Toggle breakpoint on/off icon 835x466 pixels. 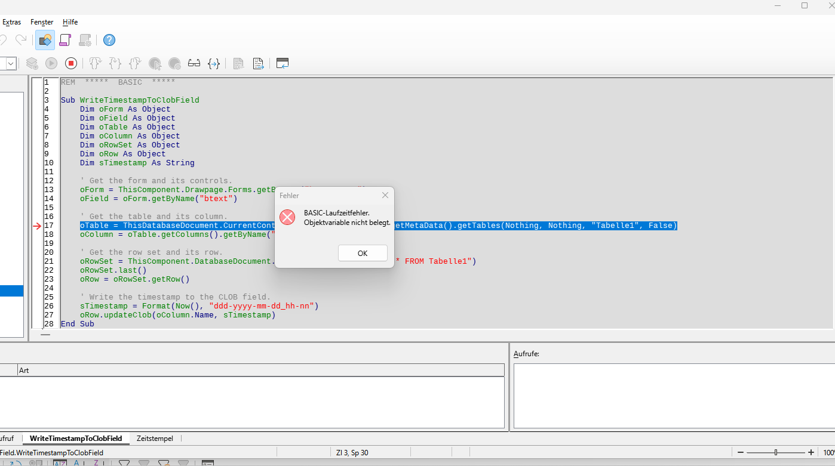coord(155,63)
